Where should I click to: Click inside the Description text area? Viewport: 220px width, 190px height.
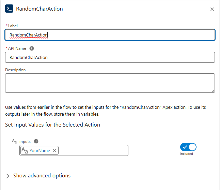[x=110, y=83]
